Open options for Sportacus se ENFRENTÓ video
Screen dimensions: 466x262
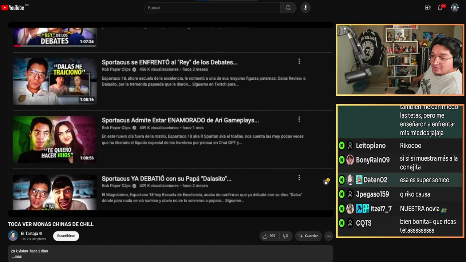pyautogui.click(x=299, y=61)
